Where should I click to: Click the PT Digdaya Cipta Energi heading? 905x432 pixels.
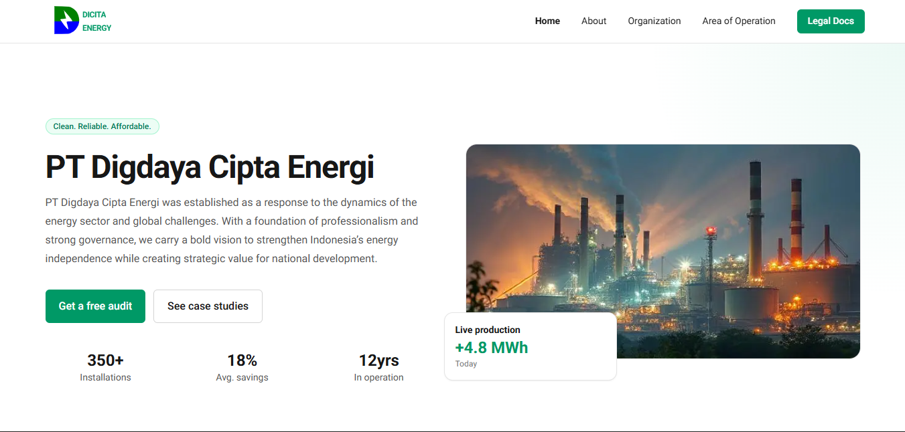[210, 167]
